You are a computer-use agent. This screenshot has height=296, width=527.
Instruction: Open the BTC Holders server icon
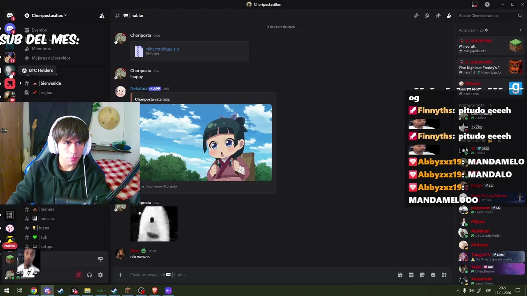click(x=10, y=70)
